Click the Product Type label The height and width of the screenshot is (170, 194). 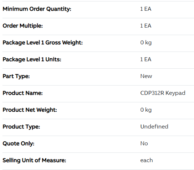(21, 127)
